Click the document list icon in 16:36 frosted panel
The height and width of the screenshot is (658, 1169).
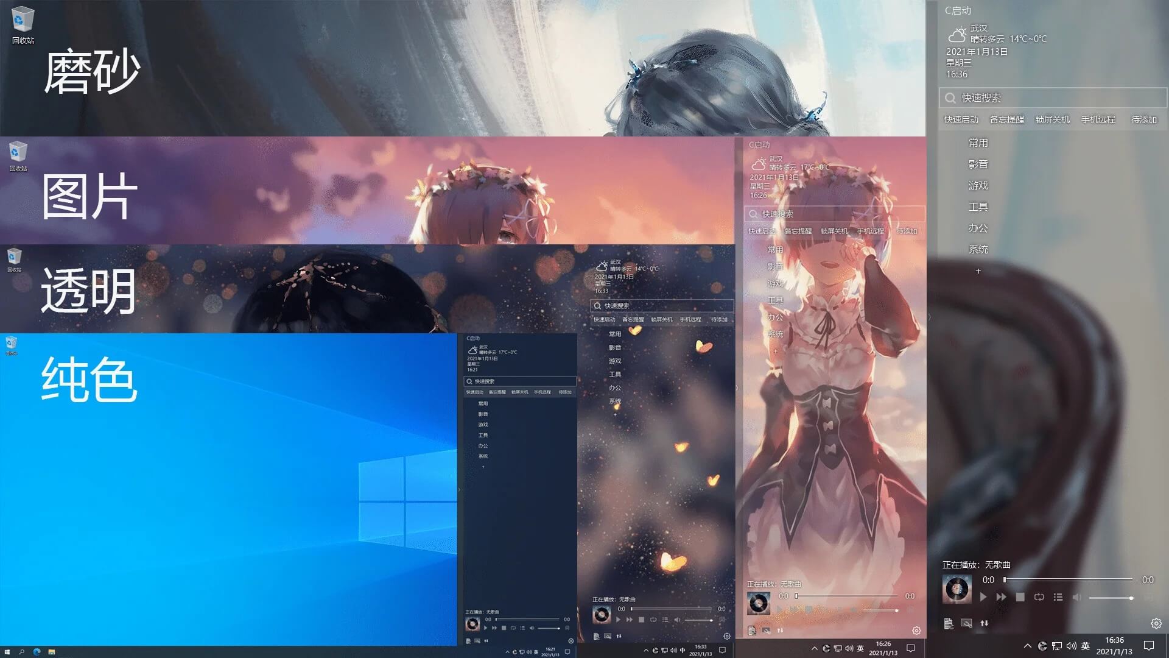(948, 623)
